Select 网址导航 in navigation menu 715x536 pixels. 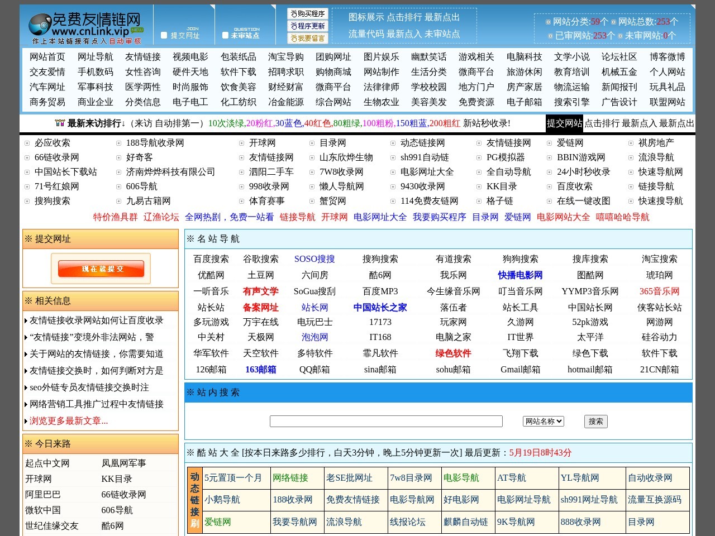(95, 57)
